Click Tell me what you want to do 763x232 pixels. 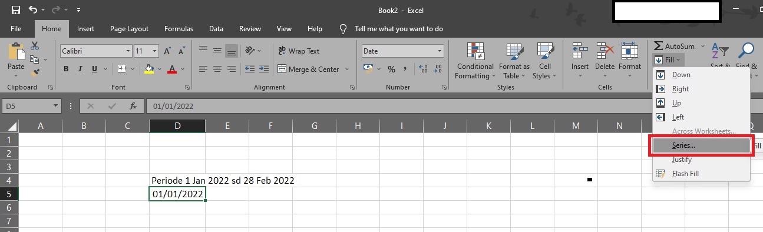(x=399, y=28)
